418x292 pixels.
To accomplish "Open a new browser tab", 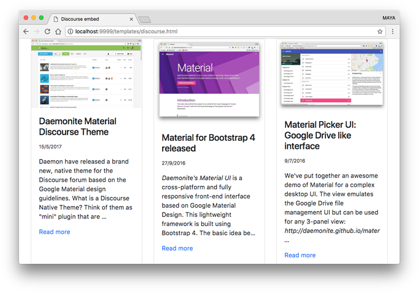I will tap(145, 20).
